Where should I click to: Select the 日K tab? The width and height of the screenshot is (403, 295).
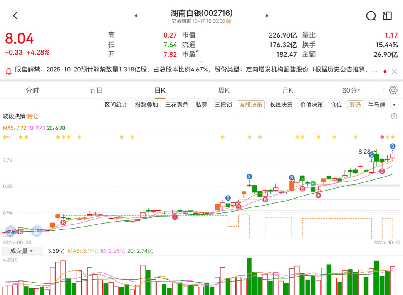click(160, 91)
